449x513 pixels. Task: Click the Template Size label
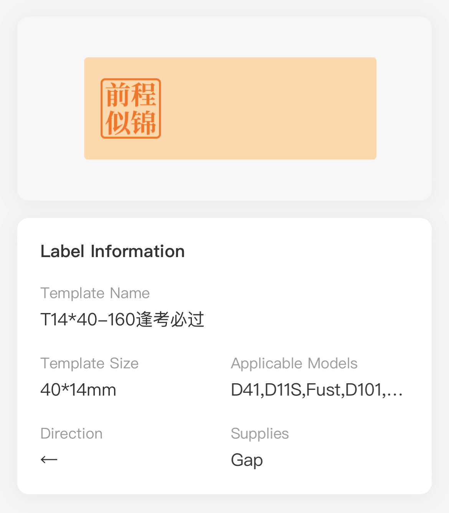89,363
